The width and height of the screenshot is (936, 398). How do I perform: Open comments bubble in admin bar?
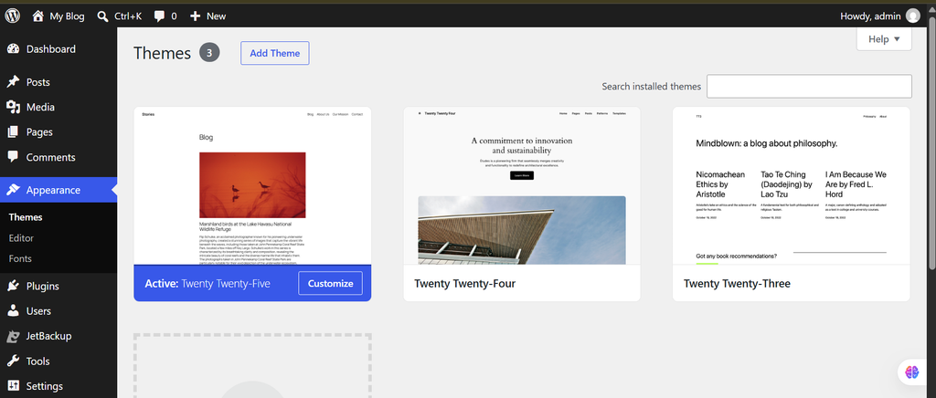pos(165,16)
